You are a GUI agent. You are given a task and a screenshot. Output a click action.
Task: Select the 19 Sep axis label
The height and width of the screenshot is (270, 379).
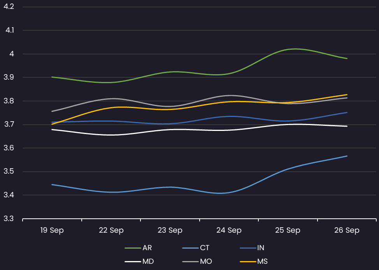pos(52,230)
